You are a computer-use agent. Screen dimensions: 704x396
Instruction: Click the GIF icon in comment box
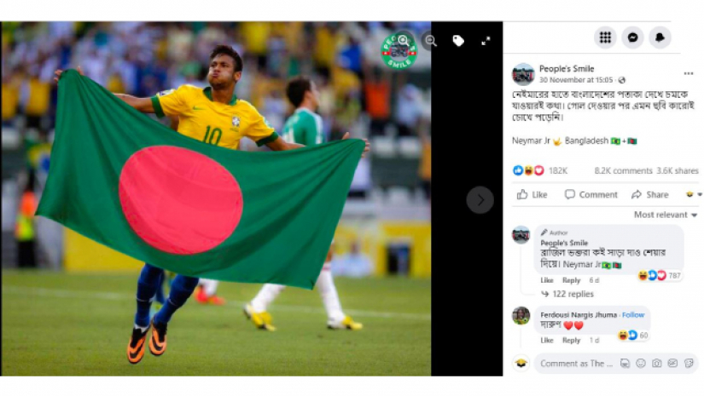pos(672,364)
